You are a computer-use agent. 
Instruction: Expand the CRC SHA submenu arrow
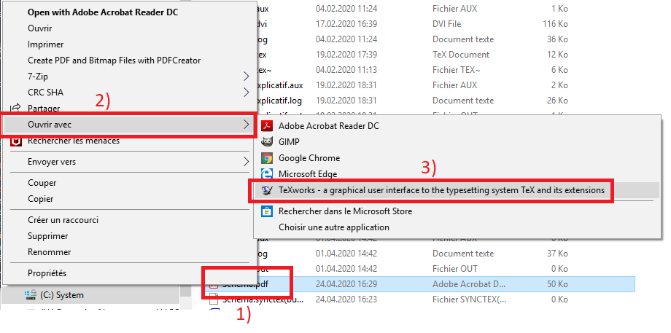246,93
